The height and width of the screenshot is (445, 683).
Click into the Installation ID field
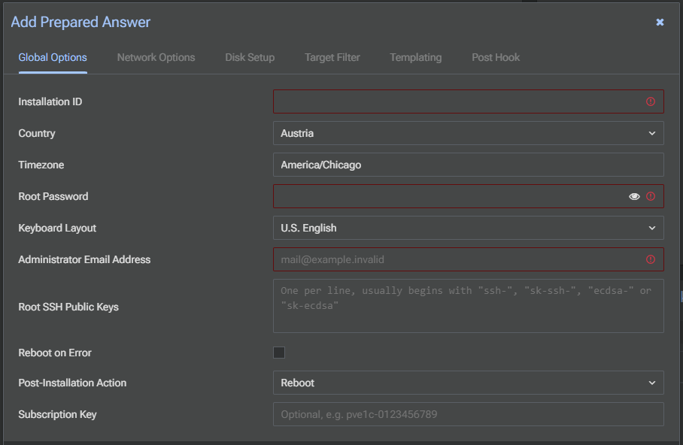[x=469, y=101]
